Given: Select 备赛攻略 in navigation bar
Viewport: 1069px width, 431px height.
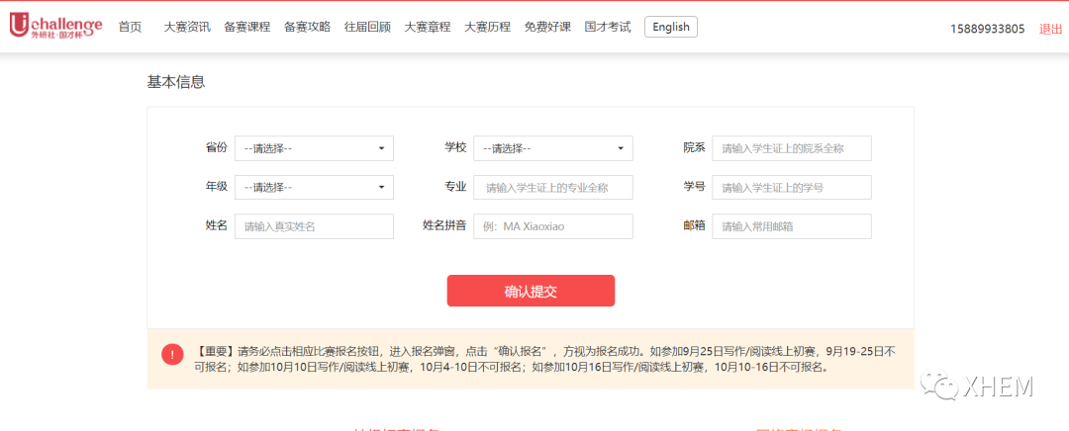Looking at the screenshot, I should (307, 27).
